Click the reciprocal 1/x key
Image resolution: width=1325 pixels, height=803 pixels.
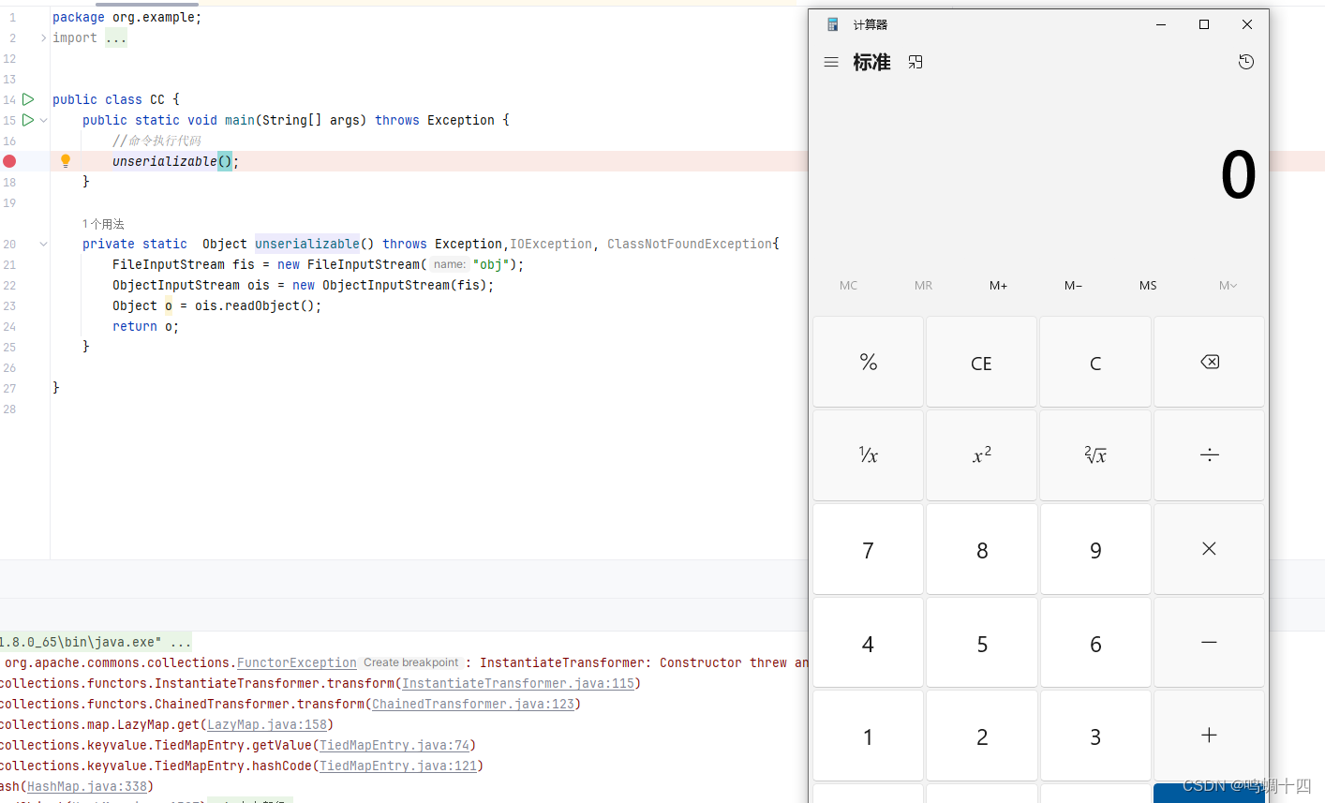click(x=869, y=455)
